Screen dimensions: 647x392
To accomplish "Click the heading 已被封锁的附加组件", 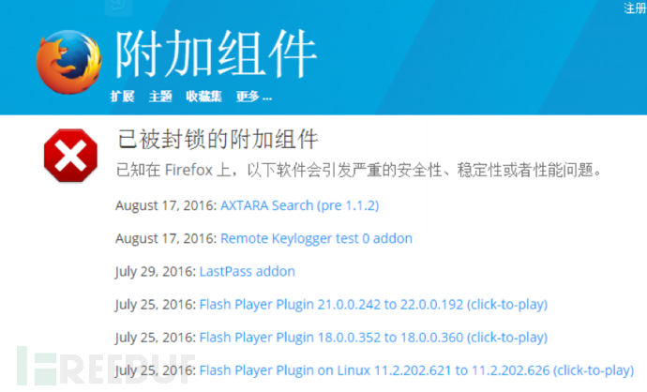I will 218,139.
